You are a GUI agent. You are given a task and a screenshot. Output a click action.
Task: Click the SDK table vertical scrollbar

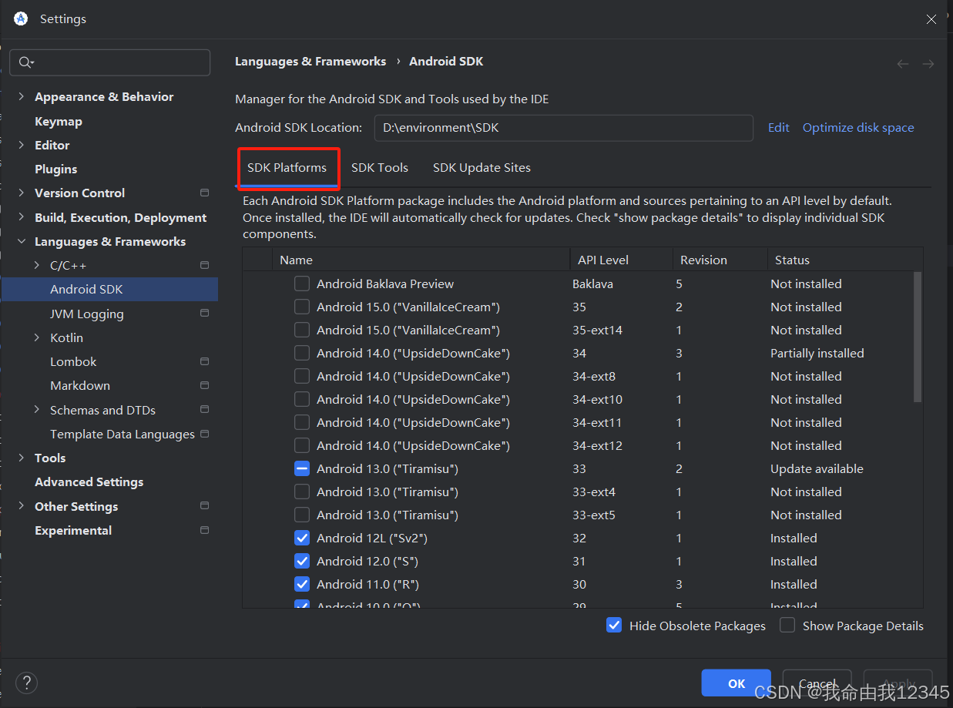point(918,337)
